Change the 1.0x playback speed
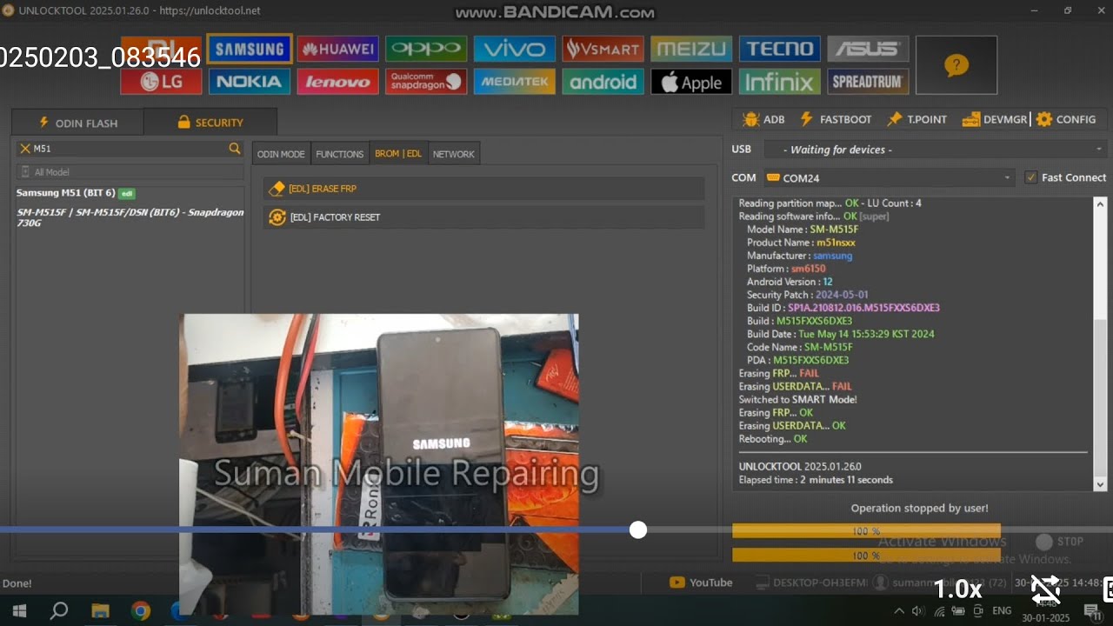 coord(958,589)
